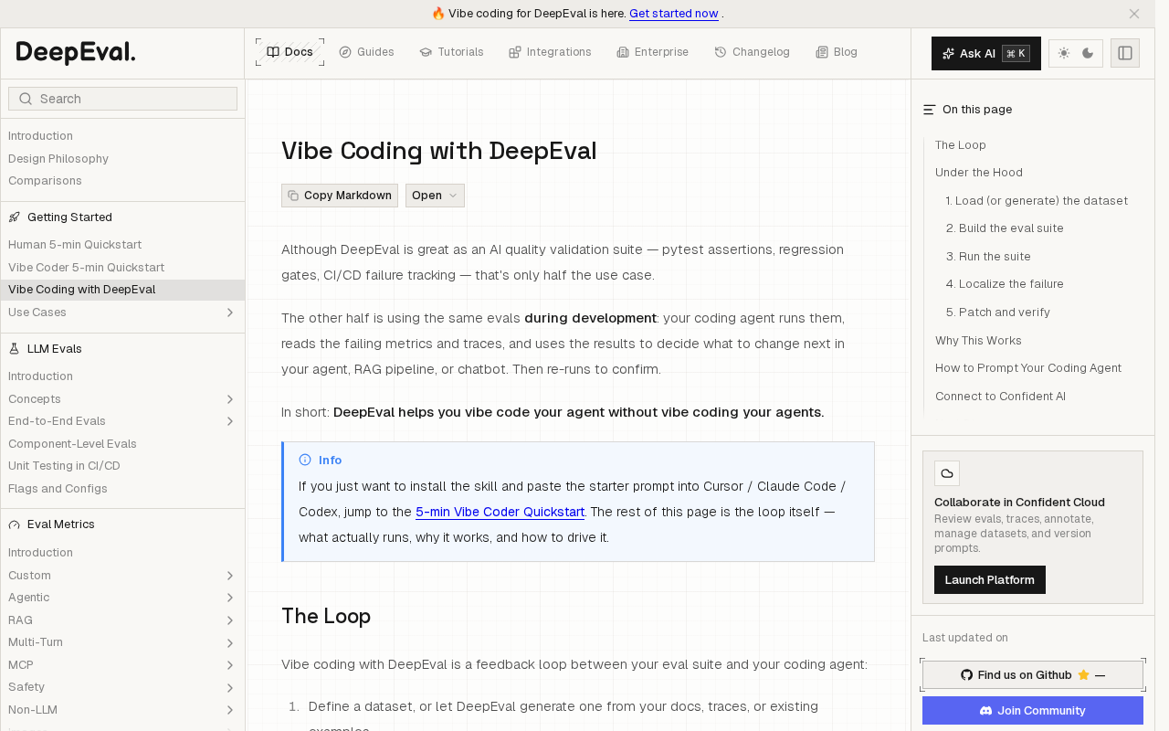Screen dimensions: 1169x731
Task: Open the Guides tab
Action: point(366,52)
